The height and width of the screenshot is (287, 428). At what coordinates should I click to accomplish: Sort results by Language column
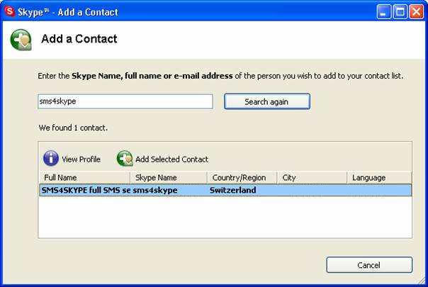click(x=379, y=178)
